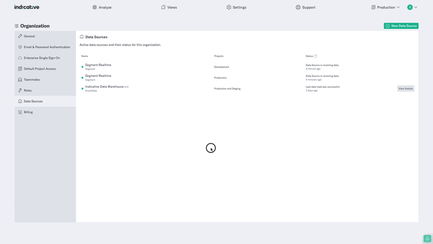The image size is (433, 244).
Task: Click the Snowflake label under Indicative Data Warehouse
Action: [x=91, y=91]
